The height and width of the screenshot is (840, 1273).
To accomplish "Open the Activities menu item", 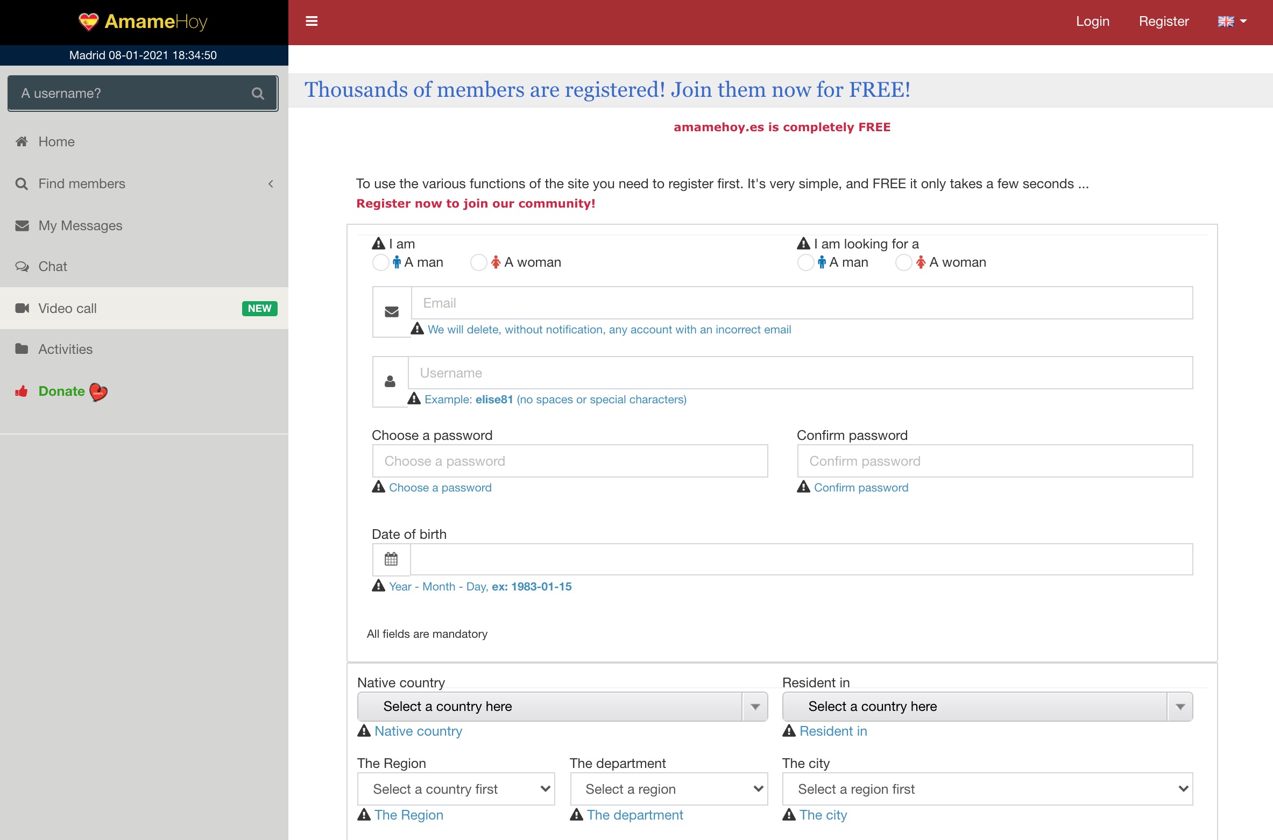I will click(144, 350).
